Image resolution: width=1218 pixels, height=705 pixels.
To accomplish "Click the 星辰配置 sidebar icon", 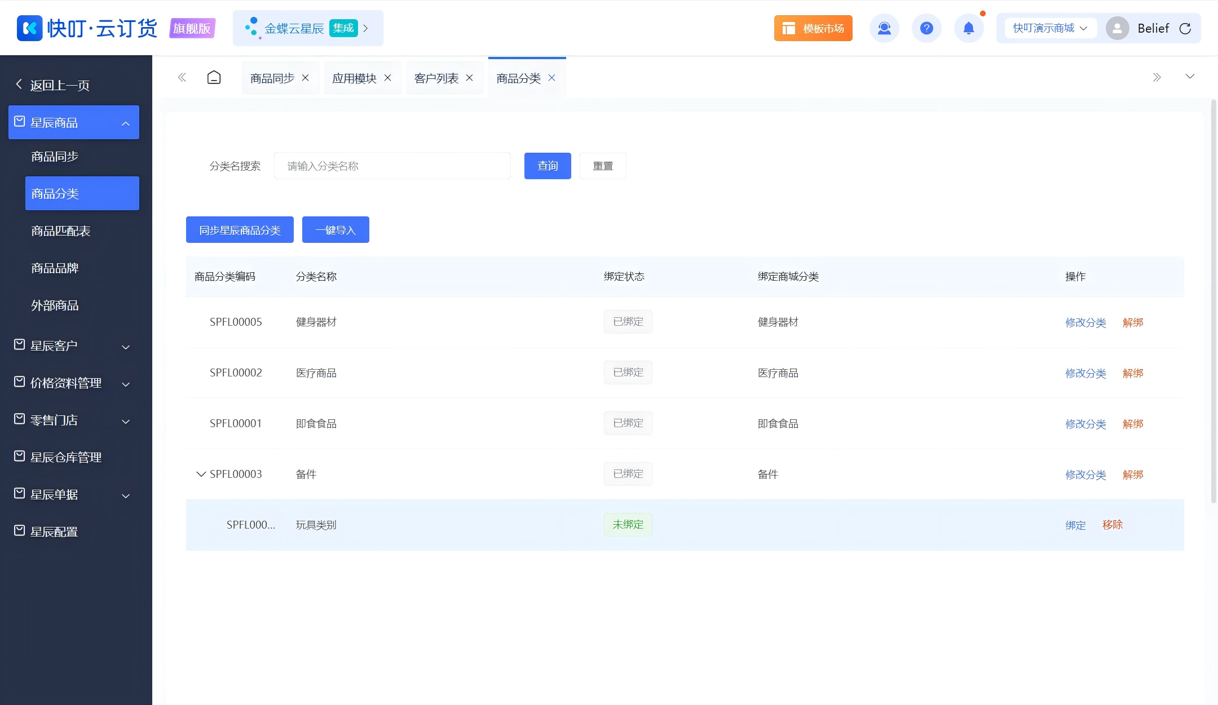I will pyautogui.click(x=20, y=530).
